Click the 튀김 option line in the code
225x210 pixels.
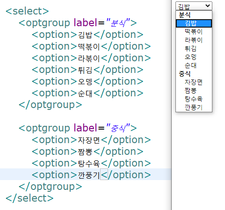point(87,70)
